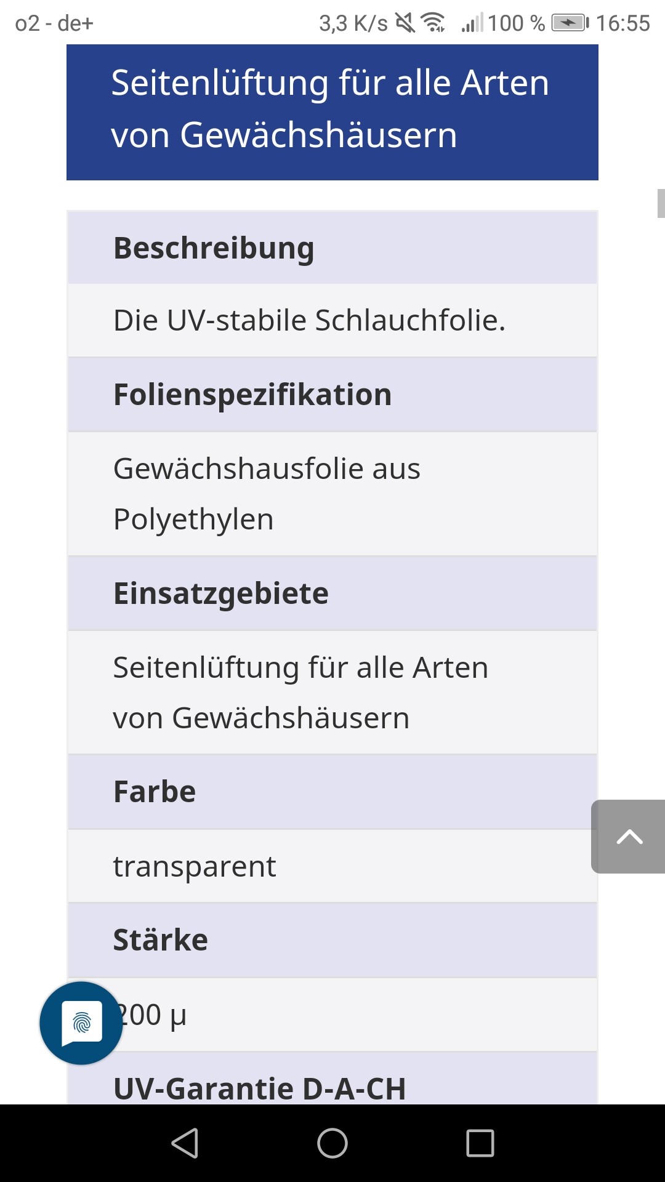Image resolution: width=665 pixels, height=1182 pixels.
Task: Tap the muted notification bell icon
Action: [x=405, y=23]
